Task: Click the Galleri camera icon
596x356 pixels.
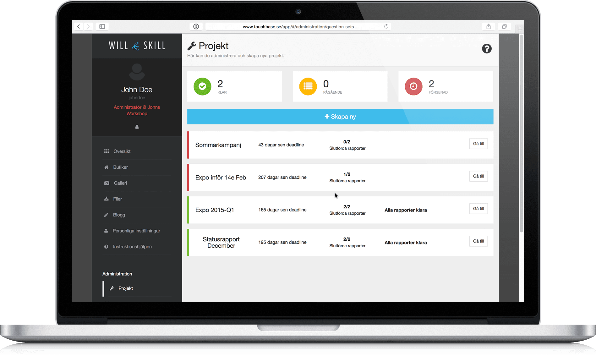Action: point(107,183)
